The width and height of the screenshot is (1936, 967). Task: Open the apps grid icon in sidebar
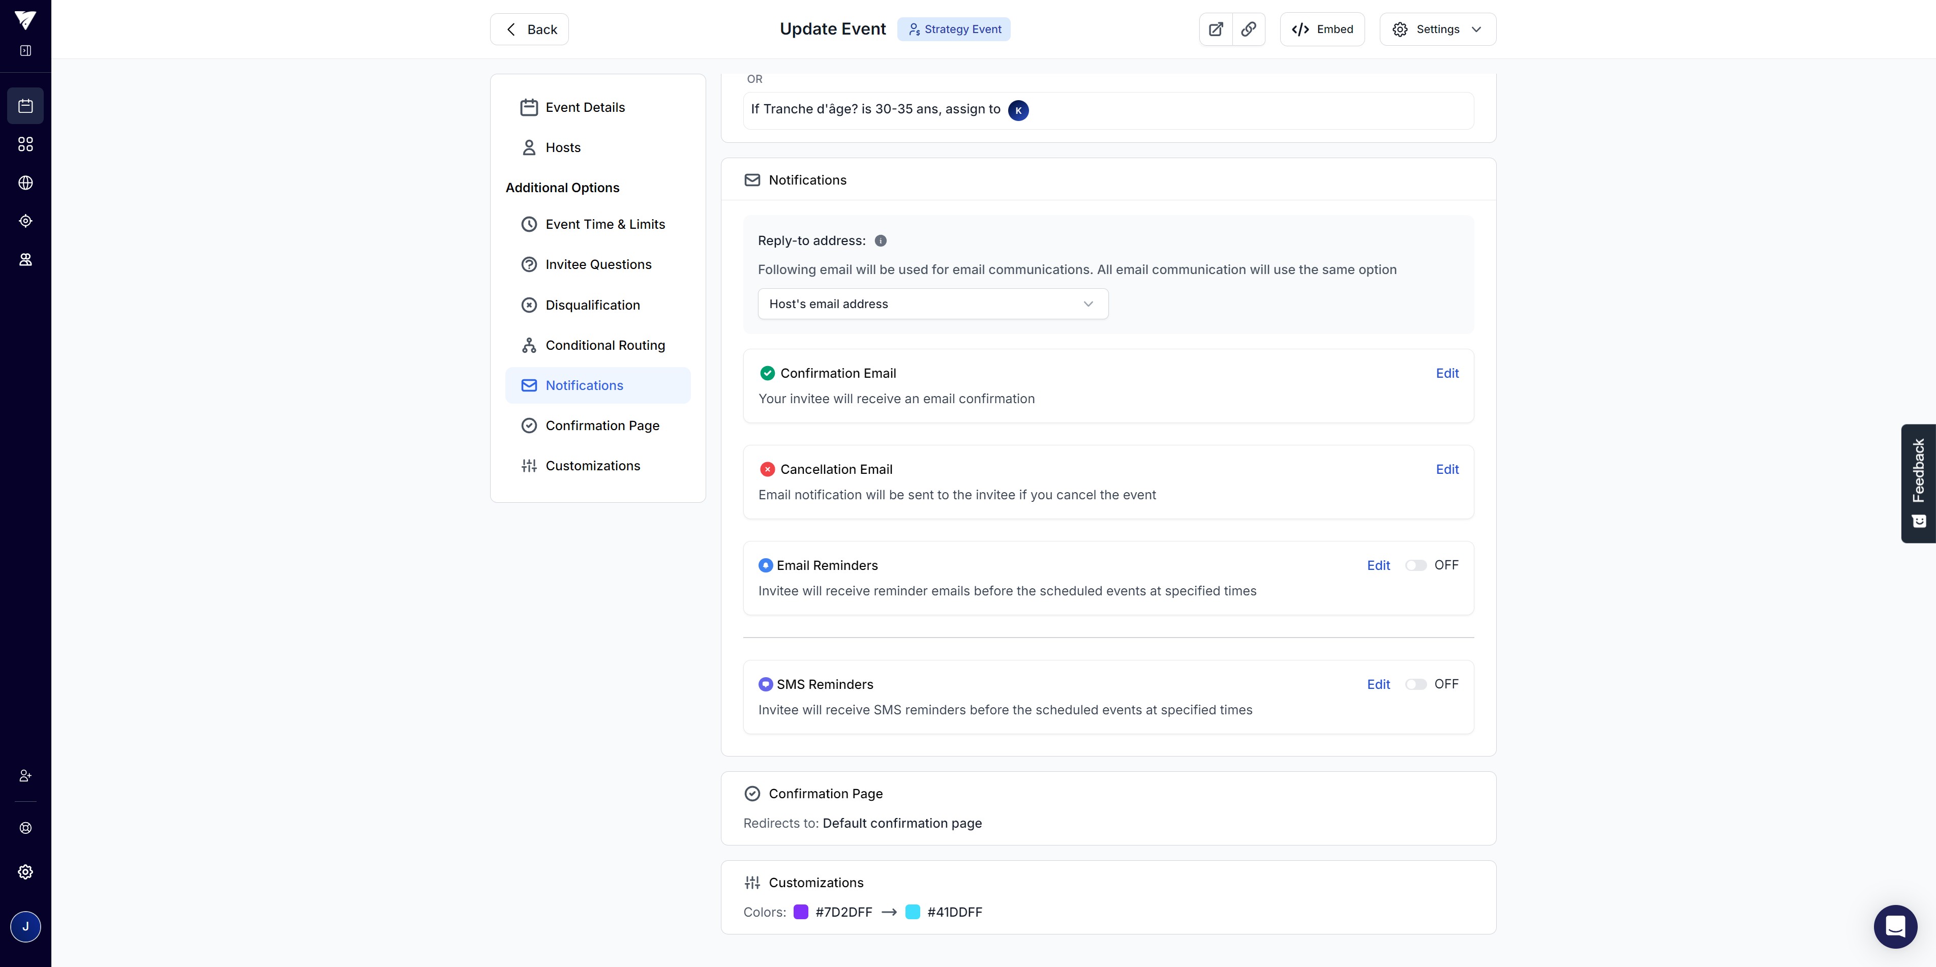point(25,144)
